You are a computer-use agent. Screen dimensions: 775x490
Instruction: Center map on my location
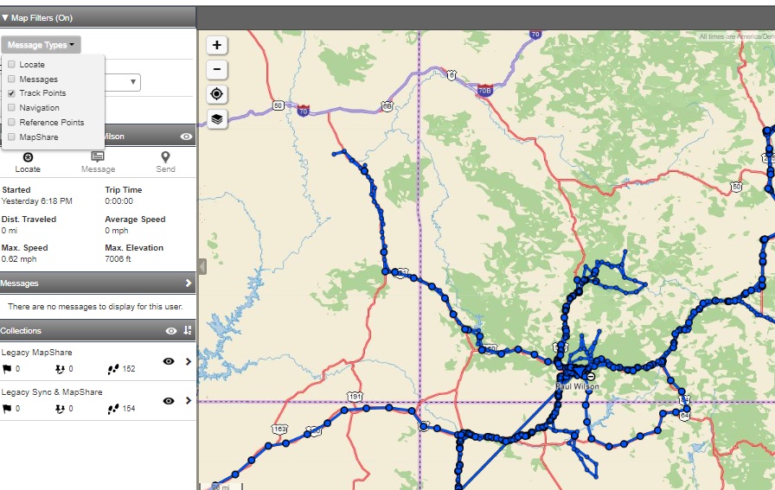216,94
